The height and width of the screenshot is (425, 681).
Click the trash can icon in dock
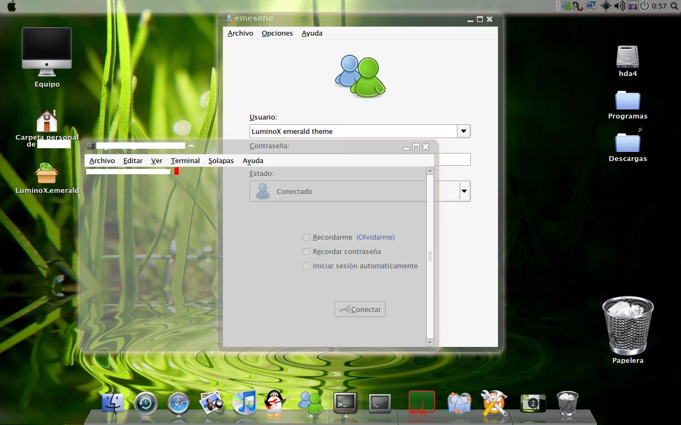coord(567,403)
